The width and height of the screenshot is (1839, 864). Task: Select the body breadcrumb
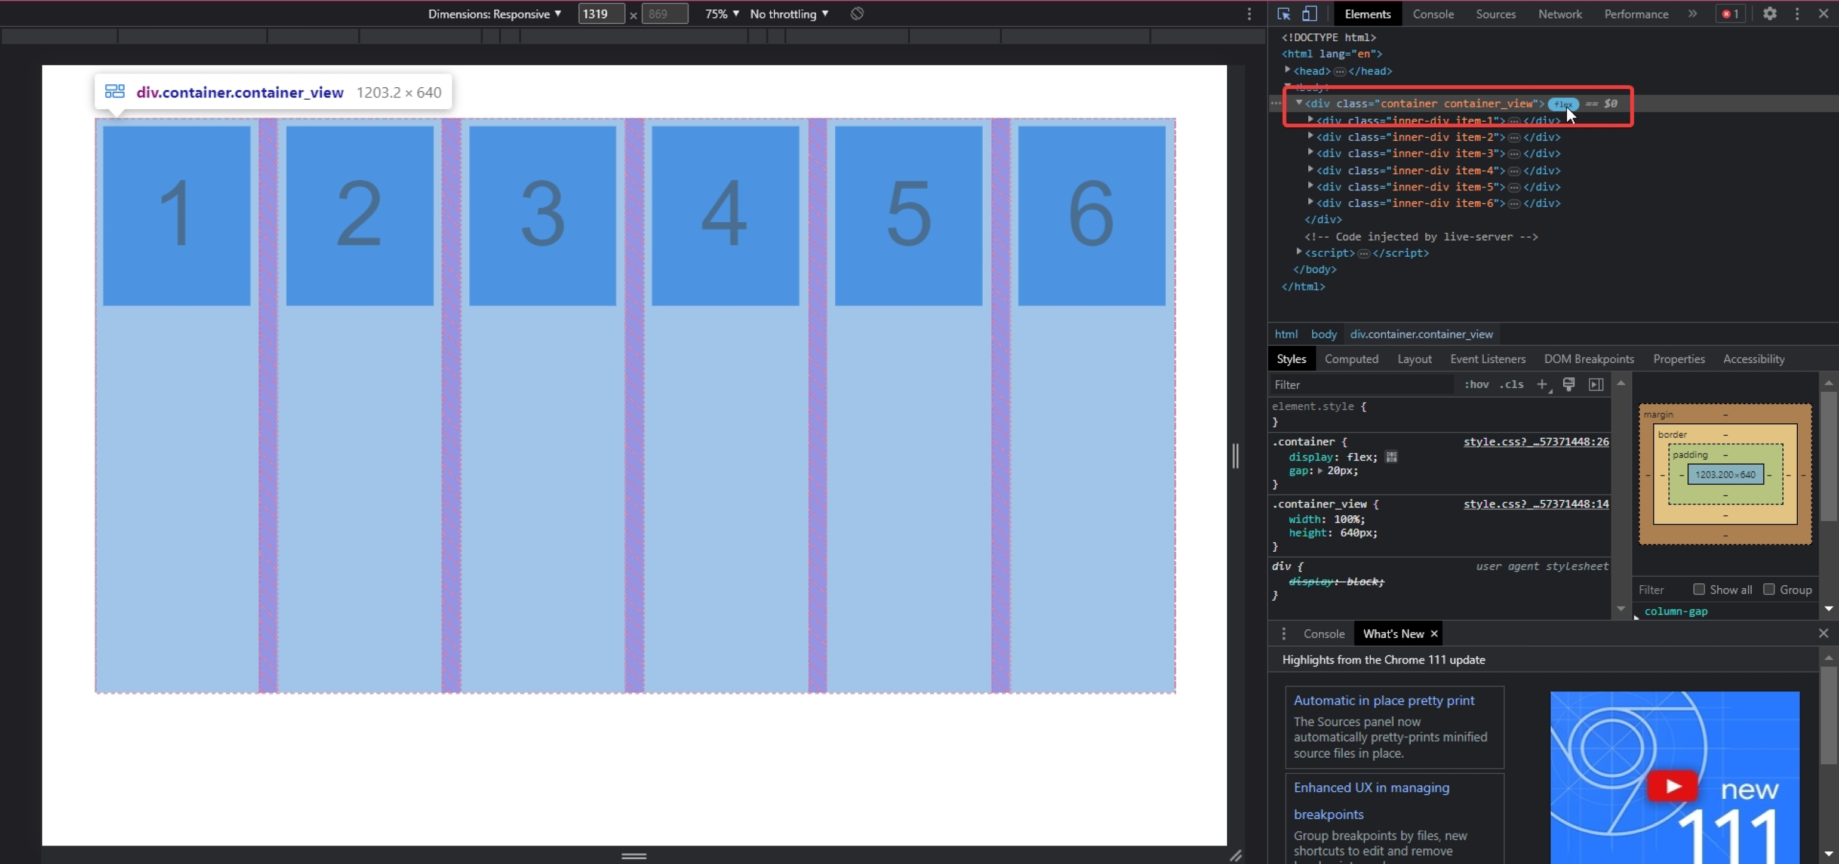click(x=1324, y=333)
